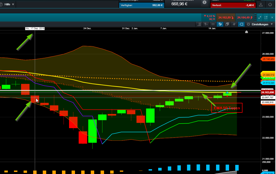Click the 23.907,757 price tag
Viewport: 276px width, 174px height.
[268, 98]
